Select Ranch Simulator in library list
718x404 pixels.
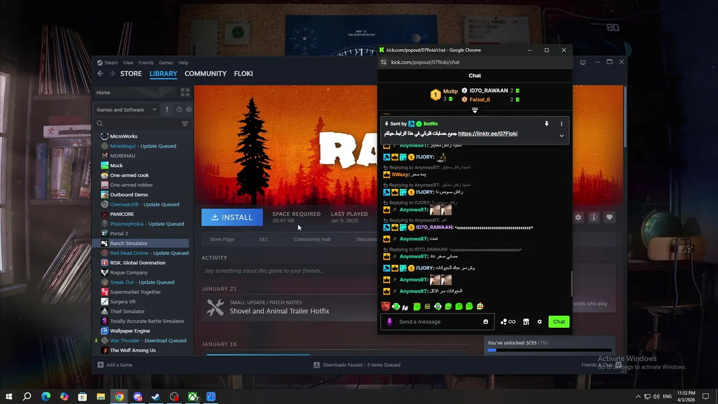(x=141, y=243)
